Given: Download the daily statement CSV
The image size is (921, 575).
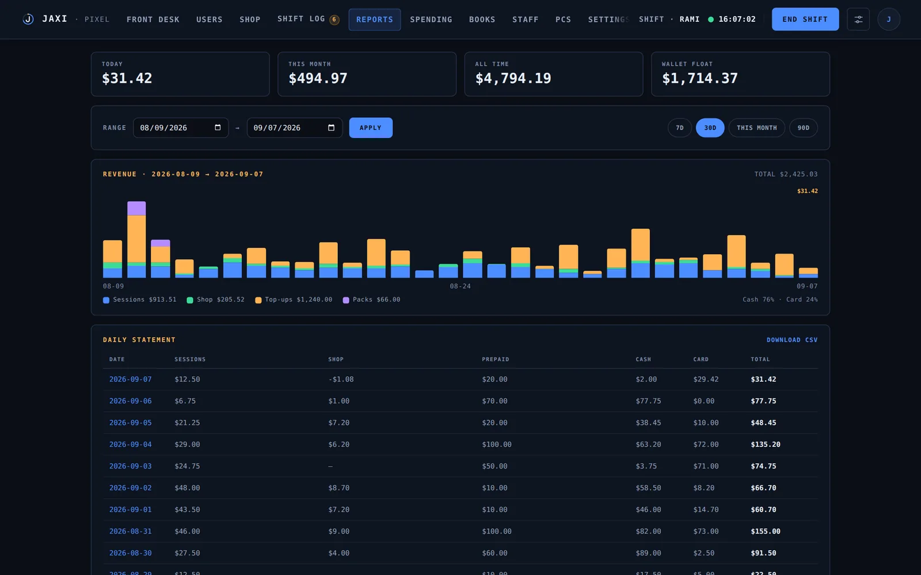Looking at the screenshot, I should (792, 340).
